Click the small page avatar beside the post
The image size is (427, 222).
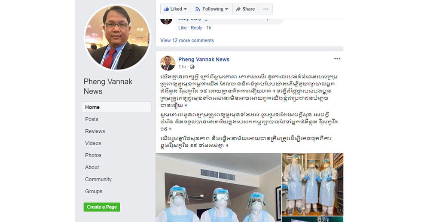point(168,63)
